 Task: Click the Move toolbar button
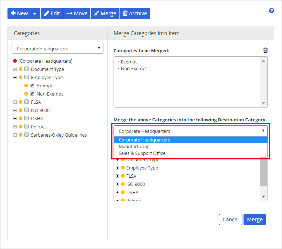(77, 13)
